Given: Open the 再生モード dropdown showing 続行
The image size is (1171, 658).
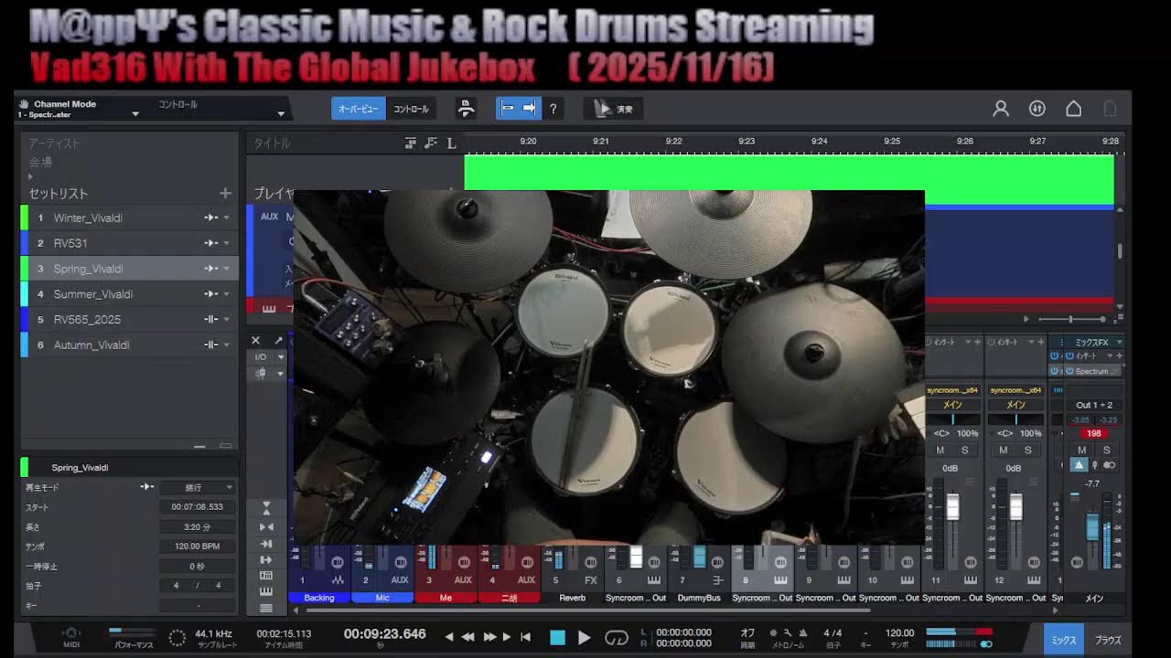Looking at the screenshot, I should pyautogui.click(x=198, y=487).
